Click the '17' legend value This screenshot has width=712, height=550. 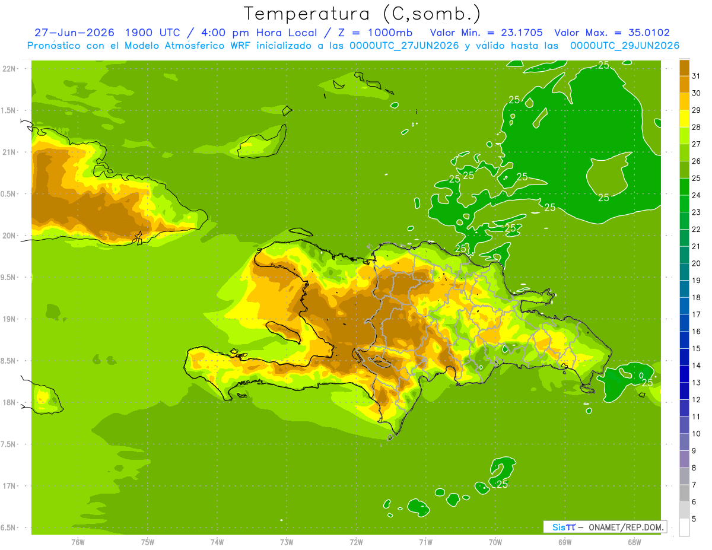click(x=696, y=314)
